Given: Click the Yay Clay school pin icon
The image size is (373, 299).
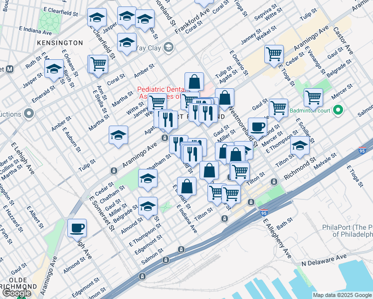Looking at the screenshot, I should tap(169, 47).
